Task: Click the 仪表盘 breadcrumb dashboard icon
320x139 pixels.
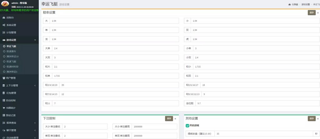Action: pyautogui.click(x=289, y=4)
